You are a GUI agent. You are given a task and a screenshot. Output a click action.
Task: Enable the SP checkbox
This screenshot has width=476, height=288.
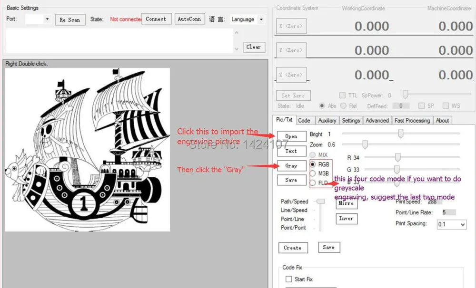point(421,106)
